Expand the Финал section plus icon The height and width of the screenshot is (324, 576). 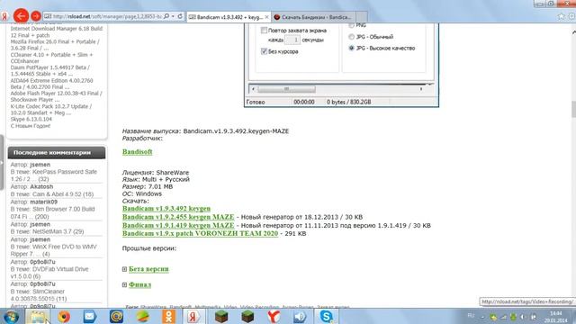[124, 284]
